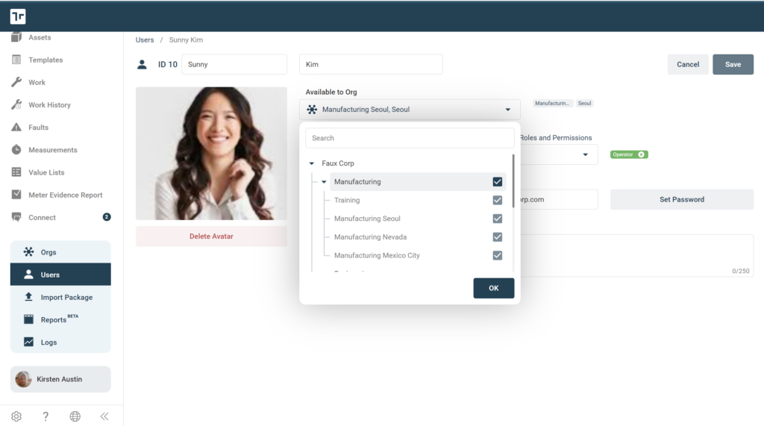This screenshot has height=426, width=764.
Task: Open the Faults warning triangle icon
Action: (16, 128)
